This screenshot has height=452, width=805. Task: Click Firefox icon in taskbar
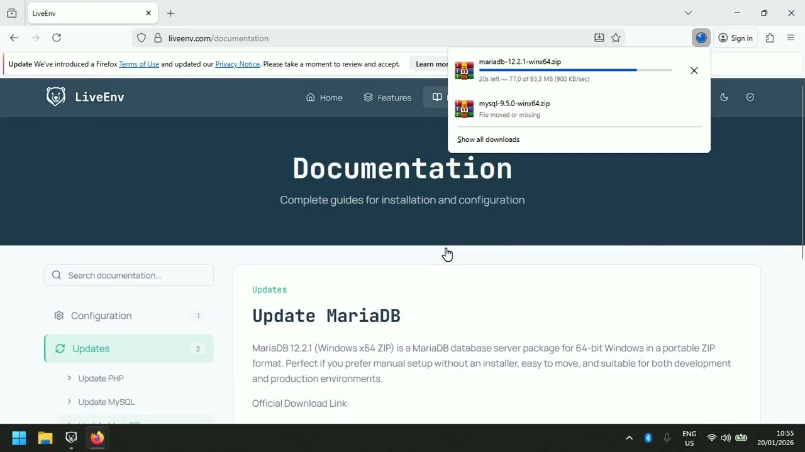(97, 438)
